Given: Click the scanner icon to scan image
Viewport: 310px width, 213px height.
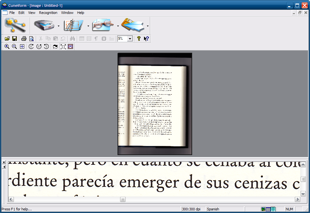Looking at the screenshot, I should [x=45, y=25].
